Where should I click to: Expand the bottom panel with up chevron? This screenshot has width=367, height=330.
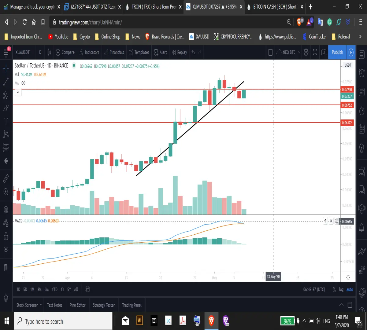pos(341,305)
